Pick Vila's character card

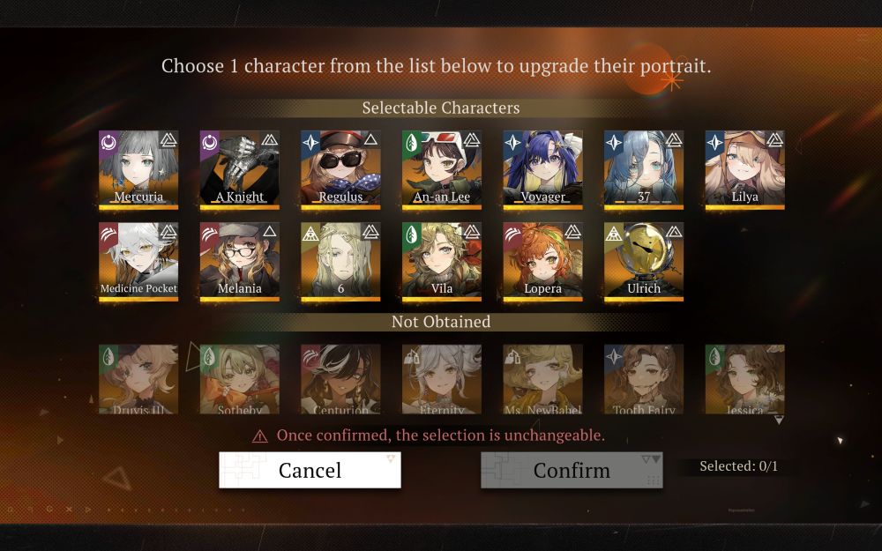click(x=442, y=262)
